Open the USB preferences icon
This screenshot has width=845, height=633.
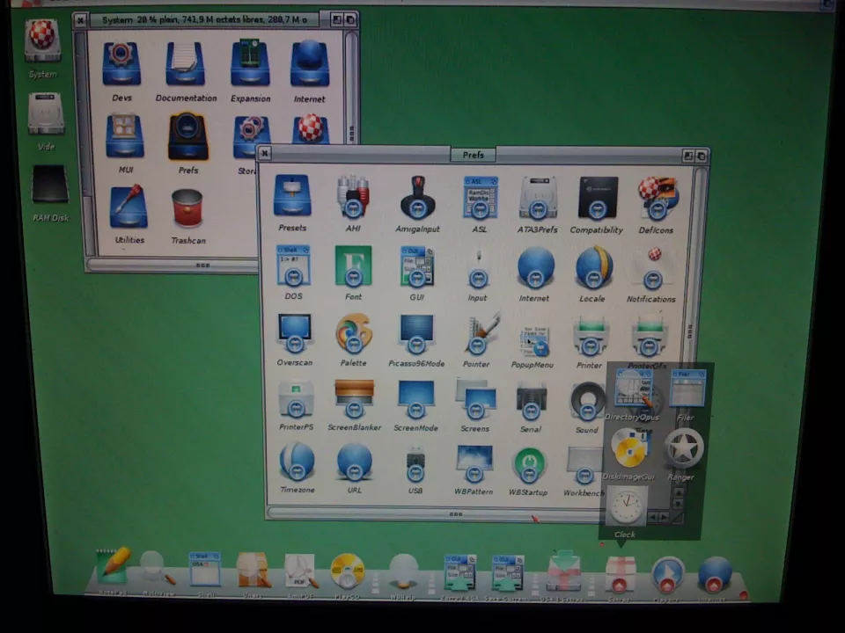pyautogui.click(x=415, y=462)
